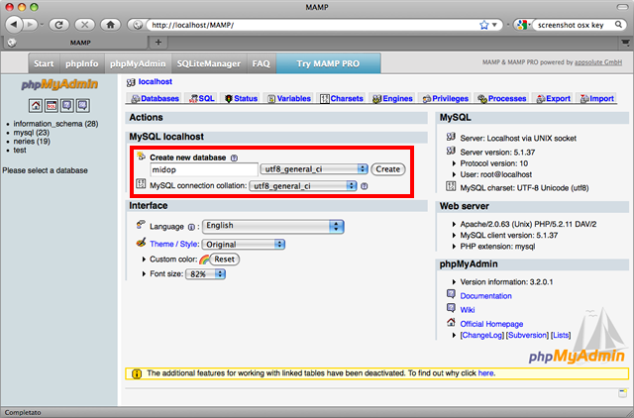Viewport: 634px width, 418px height.
Task: Select information_schema database in sidebar
Action: coord(55,124)
